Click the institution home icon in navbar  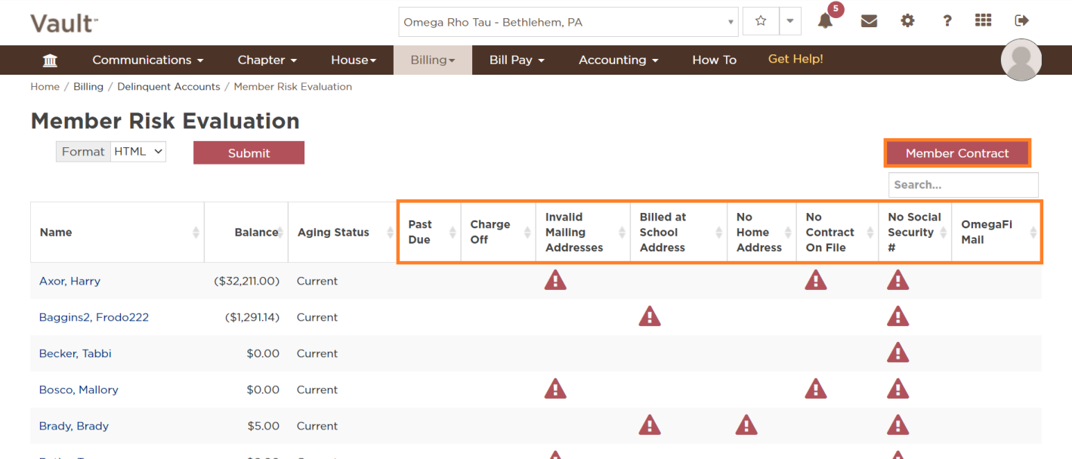(x=51, y=60)
